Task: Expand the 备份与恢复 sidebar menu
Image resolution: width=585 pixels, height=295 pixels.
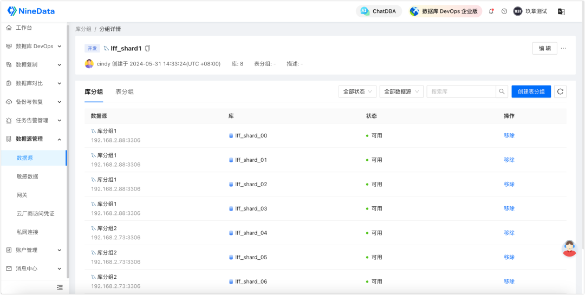Action: [34, 102]
